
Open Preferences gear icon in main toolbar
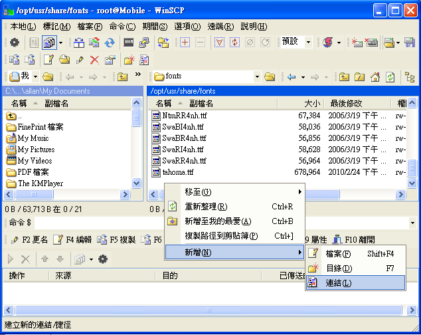coord(15,43)
